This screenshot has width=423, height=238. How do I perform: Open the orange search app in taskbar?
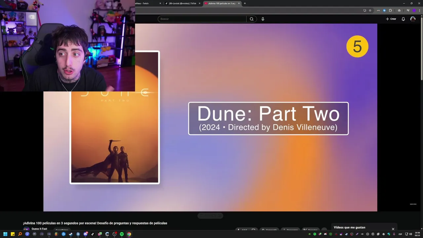tap(20, 234)
